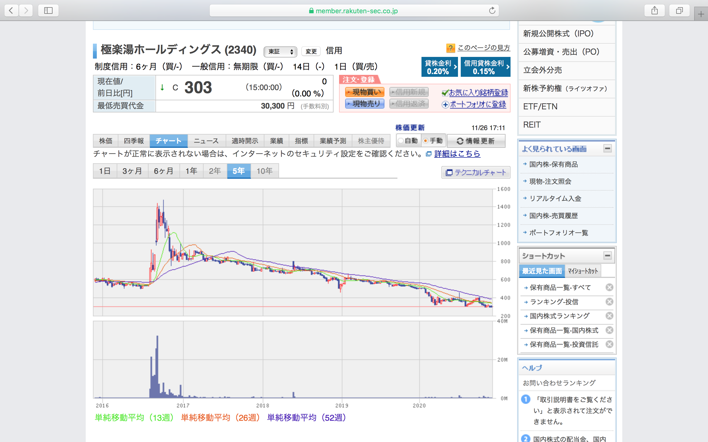Show the Safari sidebar
The height and width of the screenshot is (442, 708).
48,11
